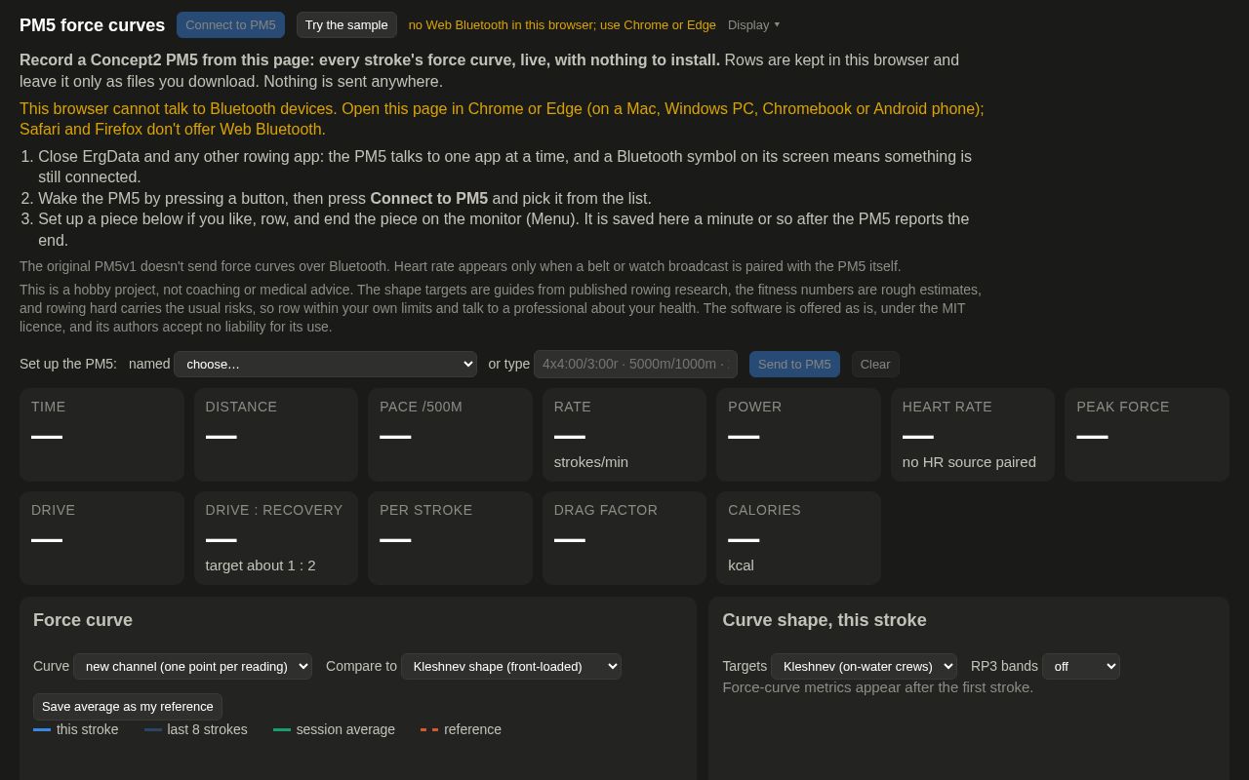The height and width of the screenshot is (780, 1249).
Task: Click the 'strokes/min' text in RATE card
Action: [591, 461]
